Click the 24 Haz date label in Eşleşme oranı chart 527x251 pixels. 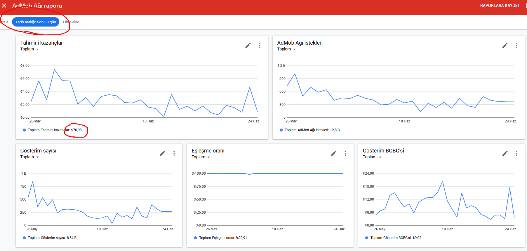coord(339,229)
